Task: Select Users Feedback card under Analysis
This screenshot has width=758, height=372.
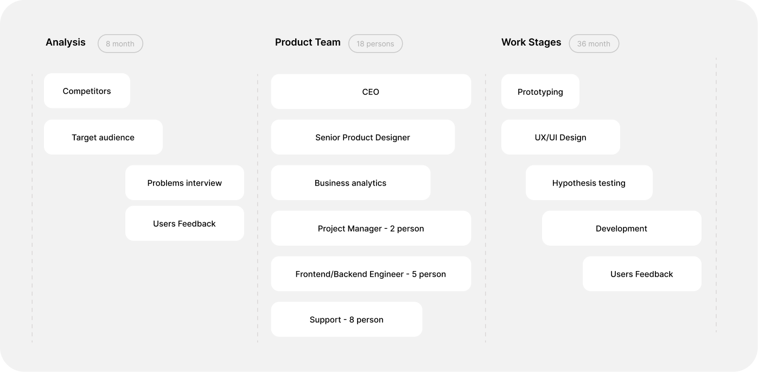Action: click(x=184, y=223)
